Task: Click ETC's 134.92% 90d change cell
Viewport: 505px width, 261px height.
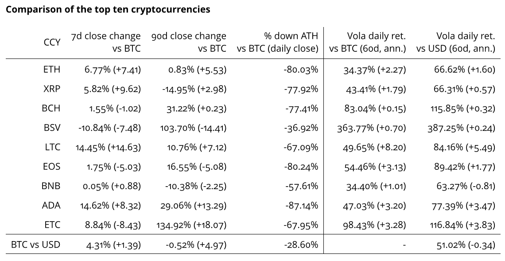Action: pyautogui.click(x=191, y=225)
